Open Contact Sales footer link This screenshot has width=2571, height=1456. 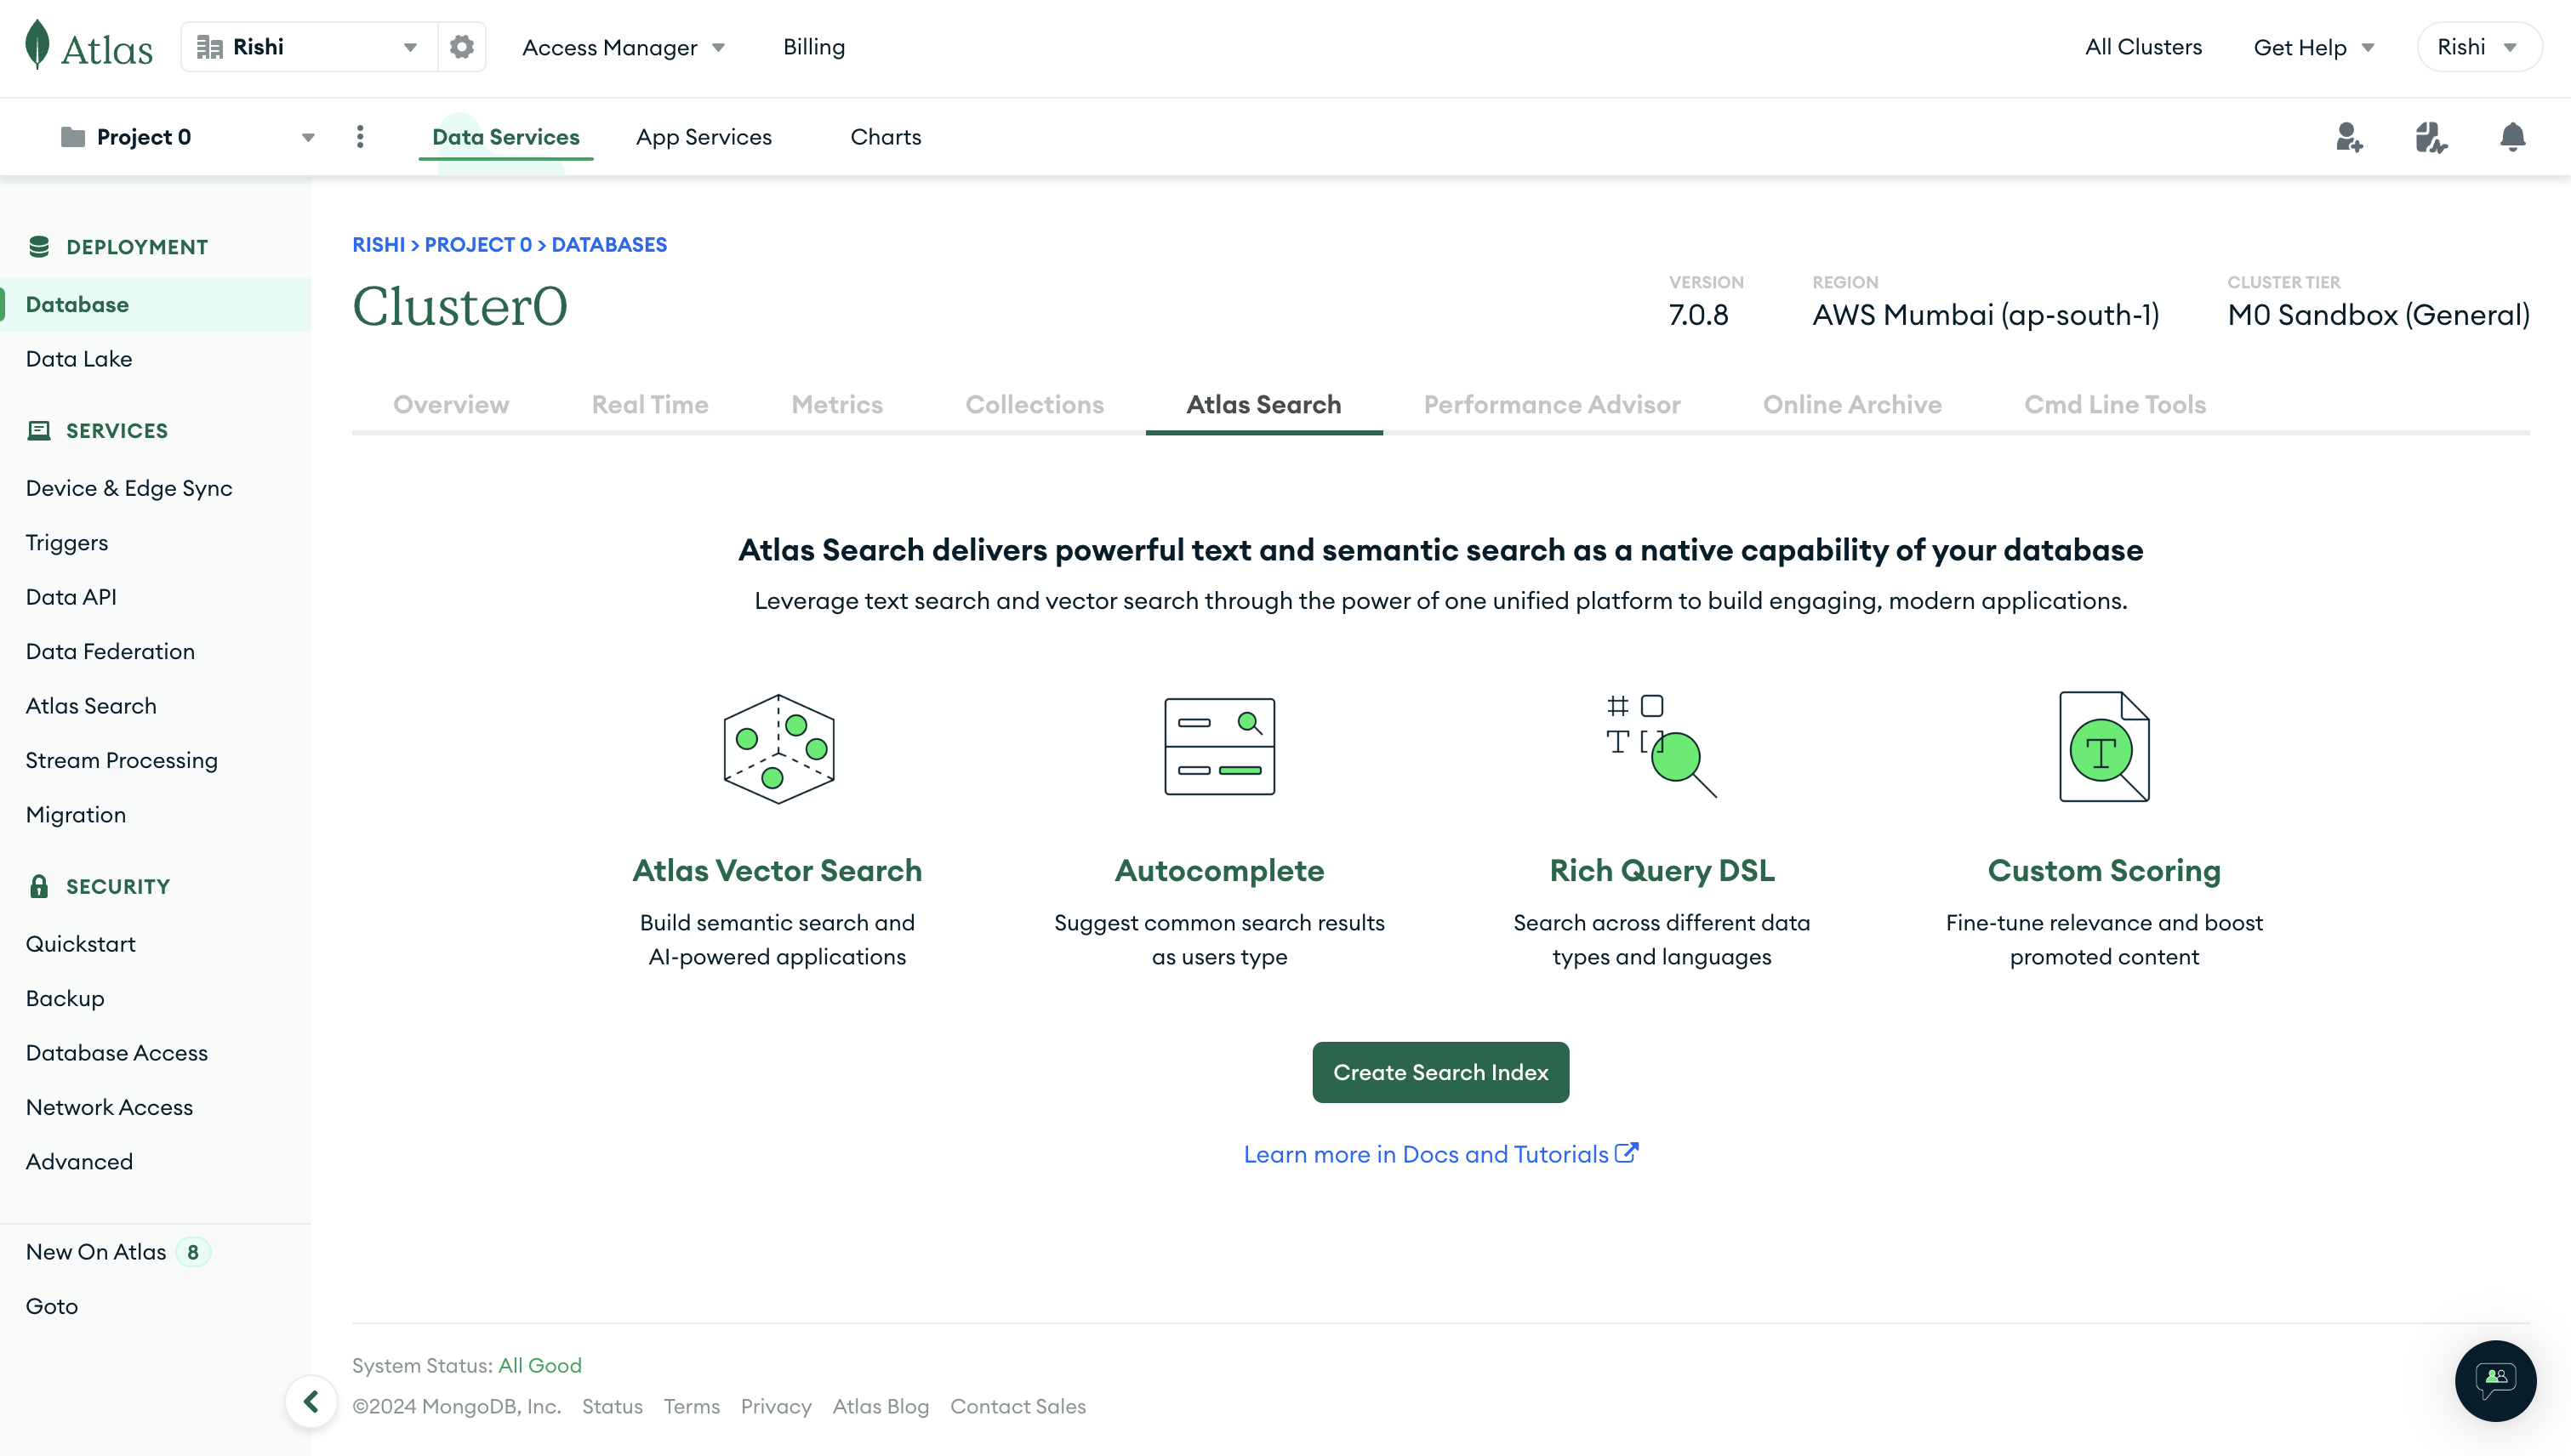click(1018, 1406)
